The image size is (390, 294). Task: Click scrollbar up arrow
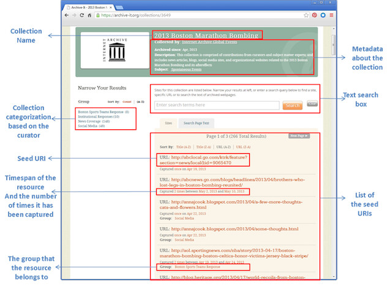[334, 29]
